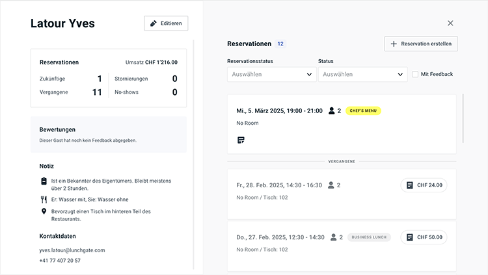The height and width of the screenshot is (275, 488).
Task: Click the note icon under 5. März reservation
Action: [x=241, y=140]
